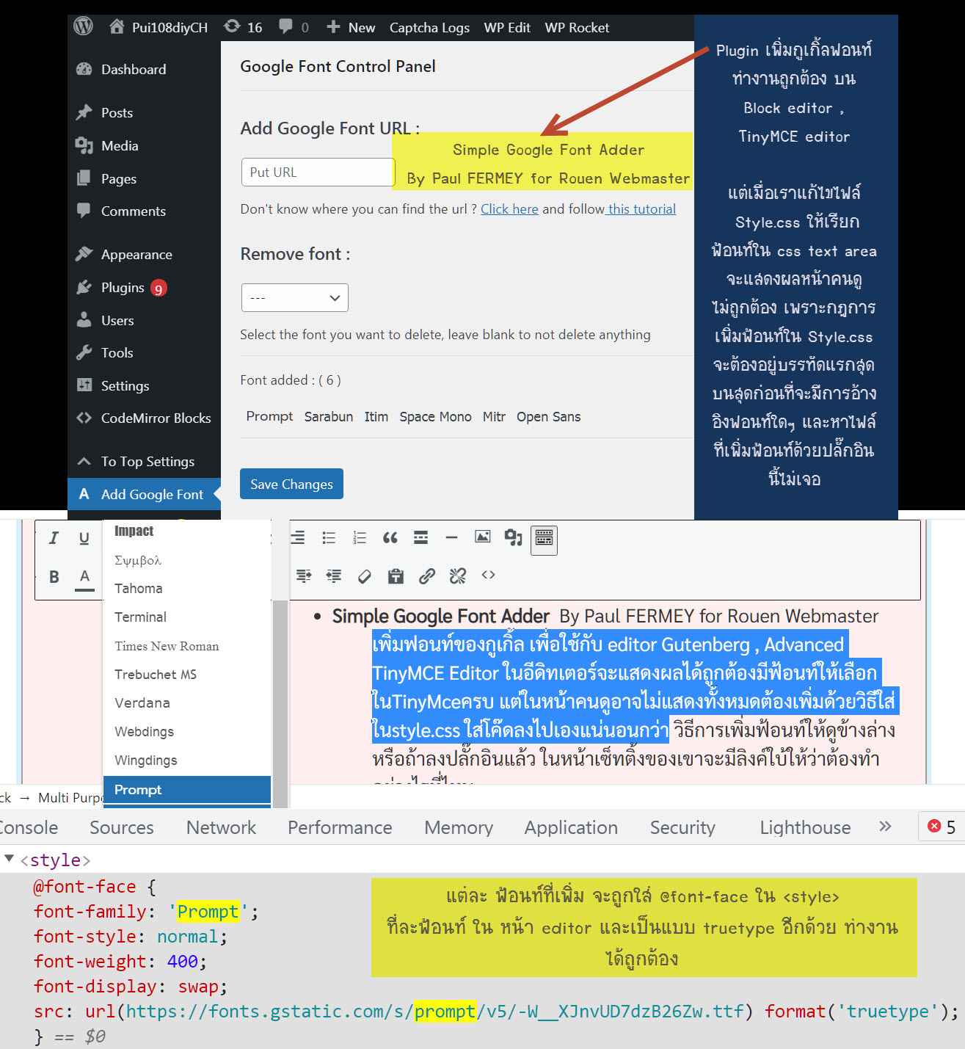Click the Add Media icon

click(x=513, y=538)
